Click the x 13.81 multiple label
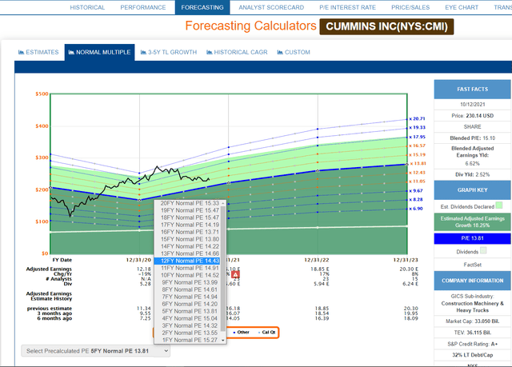 [x=418, y=163]
